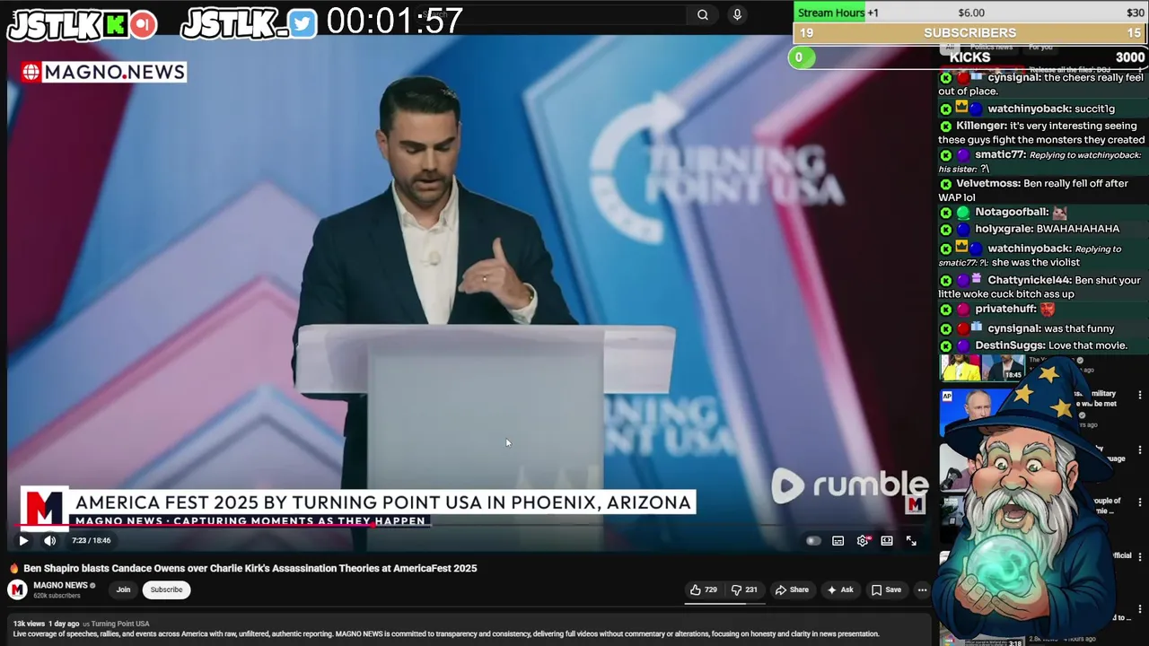
Task: Click the Subscribers goal bar
Action: click(x=969, y=33)
